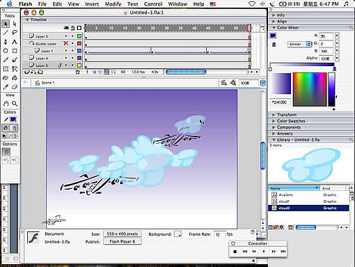Viewport: 355px width, 267px height.
Task: Toggle the Guide Layer visibility X mark
Action: click(x=66, y=43)
